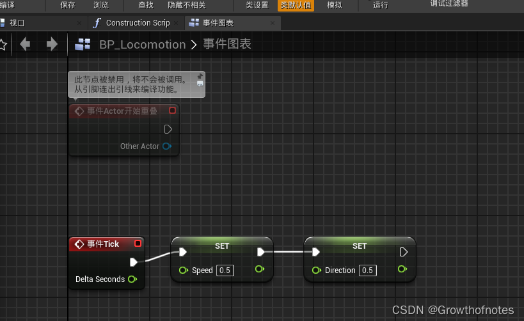Open the 调试过滤器 debug filter dropdown
Viewport: 524px width, 321px height.
pyautogui.click(x=449, y=4)
